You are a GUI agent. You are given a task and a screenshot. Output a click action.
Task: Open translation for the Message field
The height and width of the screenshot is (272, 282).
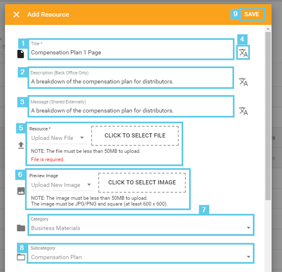point(243,111)
